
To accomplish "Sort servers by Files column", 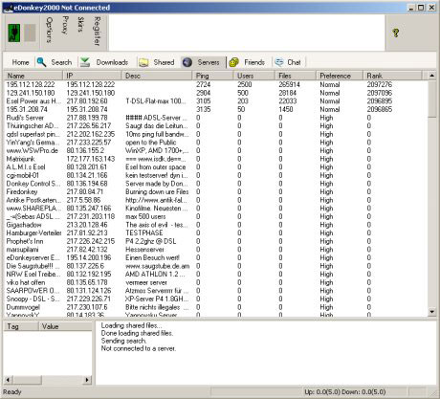I will tap(296, 76).
